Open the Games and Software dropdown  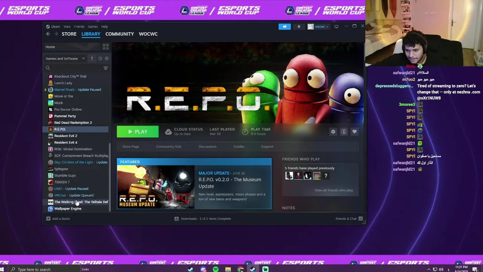tap(65, 59)
